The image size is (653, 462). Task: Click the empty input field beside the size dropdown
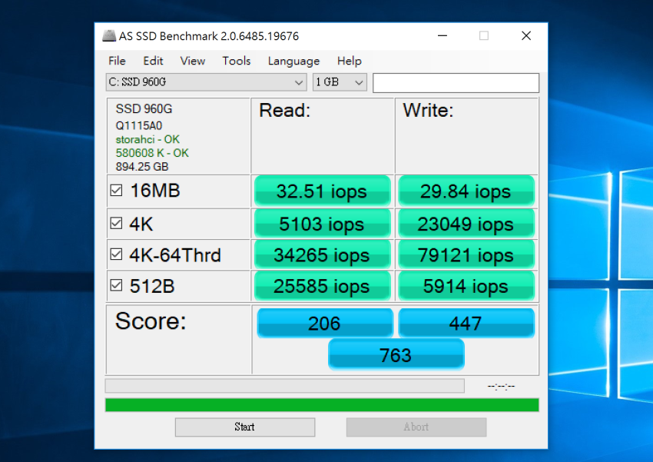456,82
